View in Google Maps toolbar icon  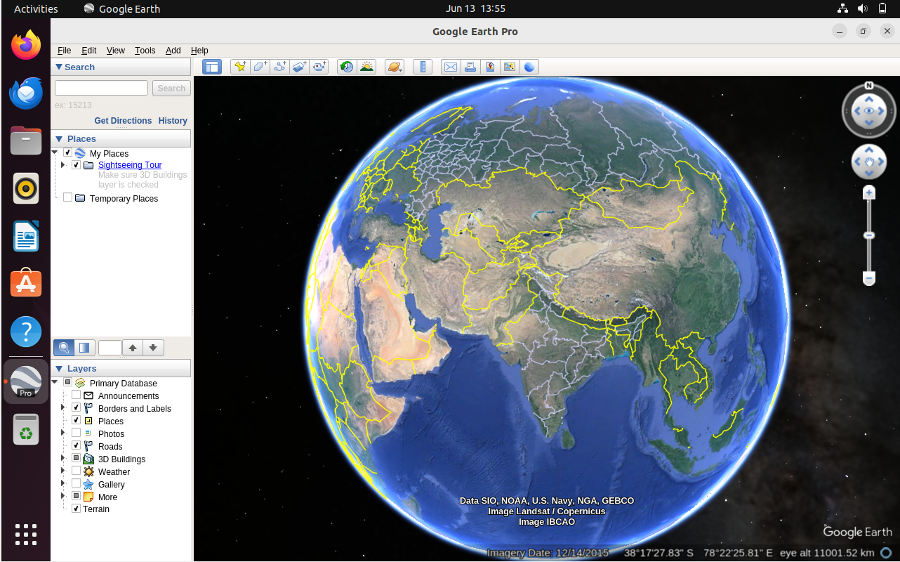click(510, 67)
